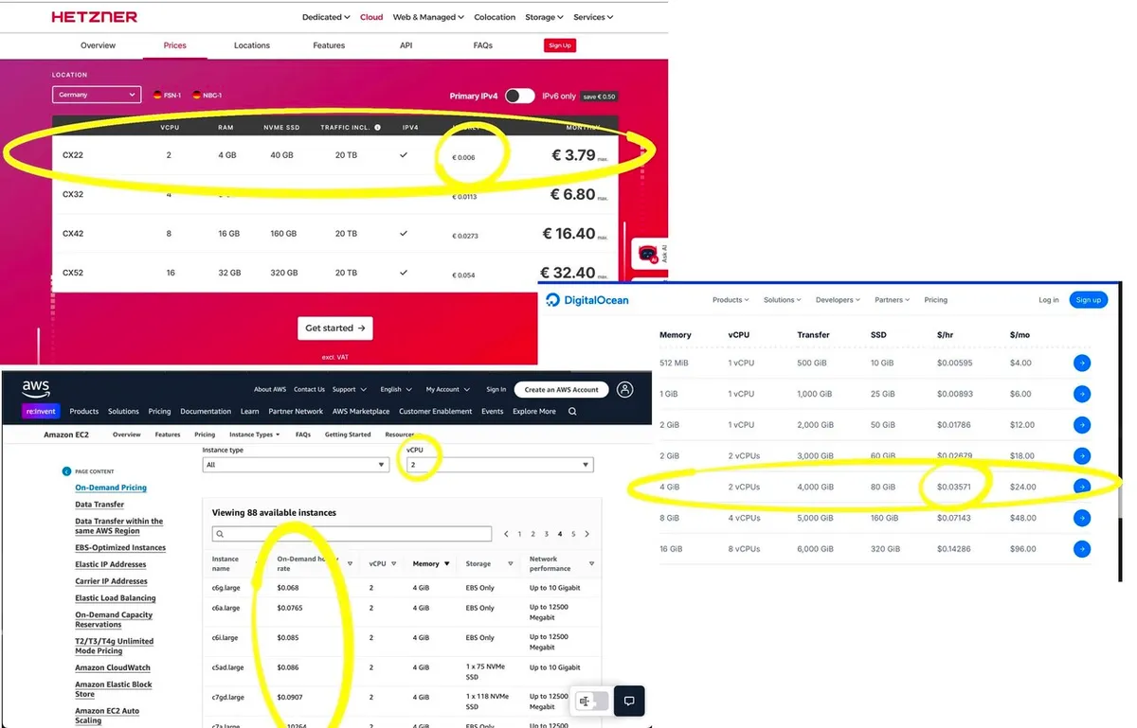Go to next page of AWS instances
The height and width of the screenshot is (728, 1137).
(x=587, y=534)
